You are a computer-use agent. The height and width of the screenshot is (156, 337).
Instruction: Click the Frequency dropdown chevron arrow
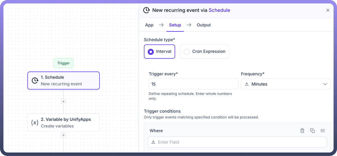325,84
